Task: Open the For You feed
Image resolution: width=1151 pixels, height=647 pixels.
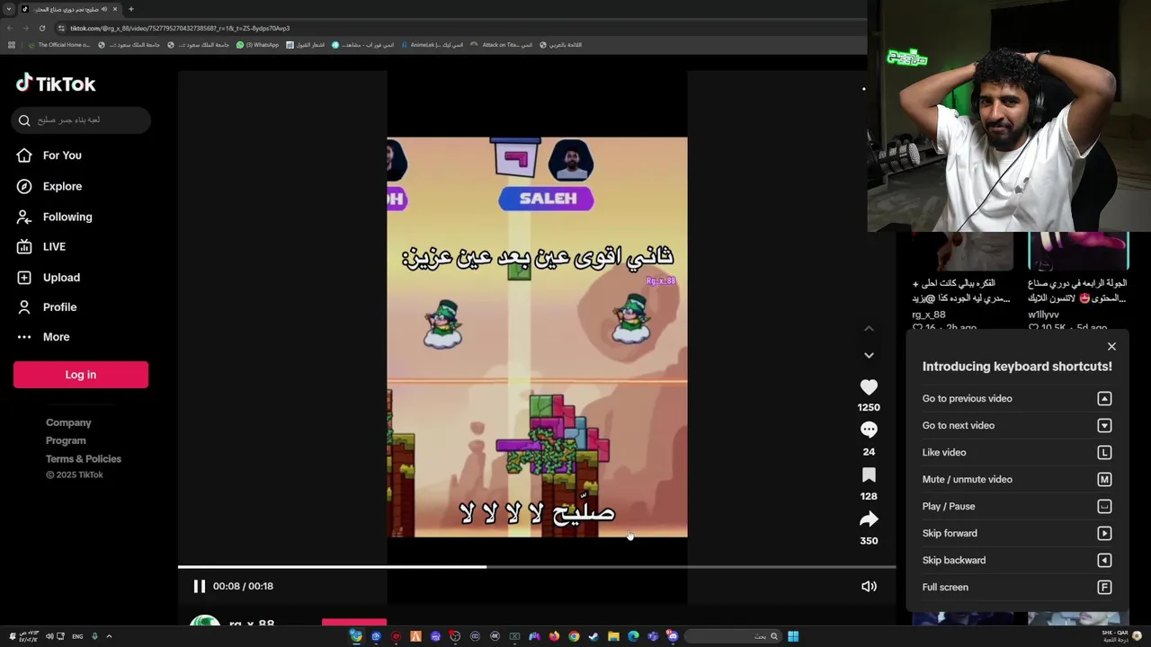Action: (x=49, y=155)
